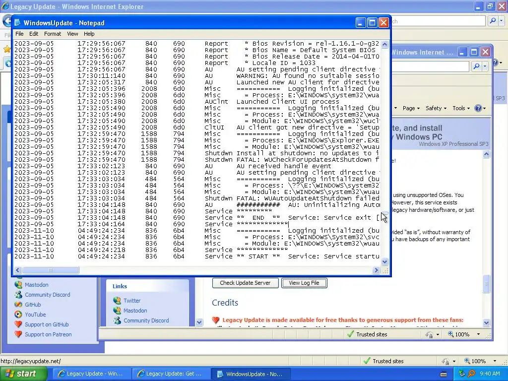Screen dimensions: 508x381
Task: Click the security lock icon in the smaller browser's status bar
Action: [429, 334]
